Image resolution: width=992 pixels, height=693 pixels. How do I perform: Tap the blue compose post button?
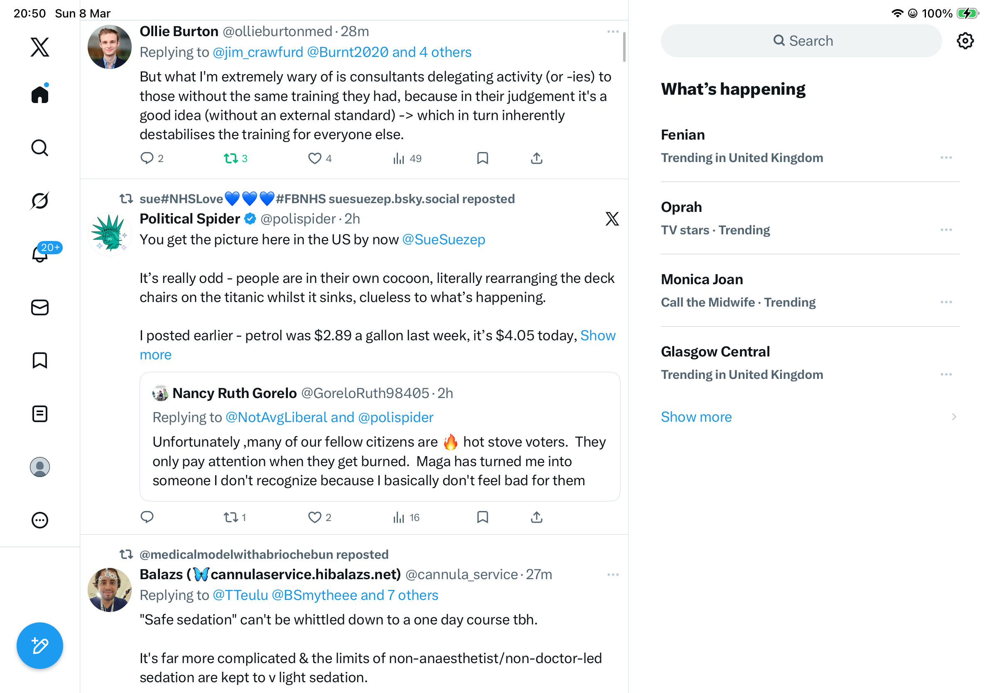point(40,646)
